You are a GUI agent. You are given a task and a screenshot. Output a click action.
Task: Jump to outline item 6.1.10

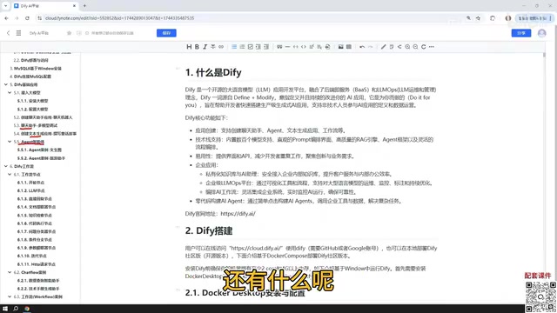(x=32, y=256)
